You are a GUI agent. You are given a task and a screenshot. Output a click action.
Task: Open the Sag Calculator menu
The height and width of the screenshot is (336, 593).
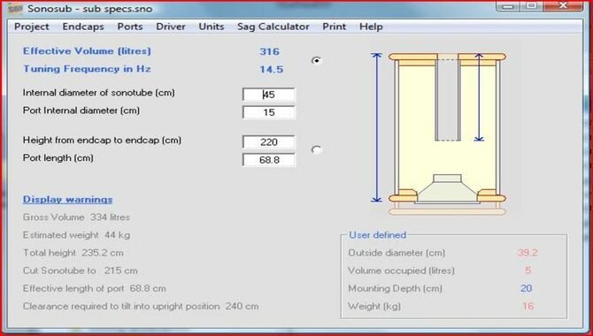pyautogui.click(x=273, y=27)
